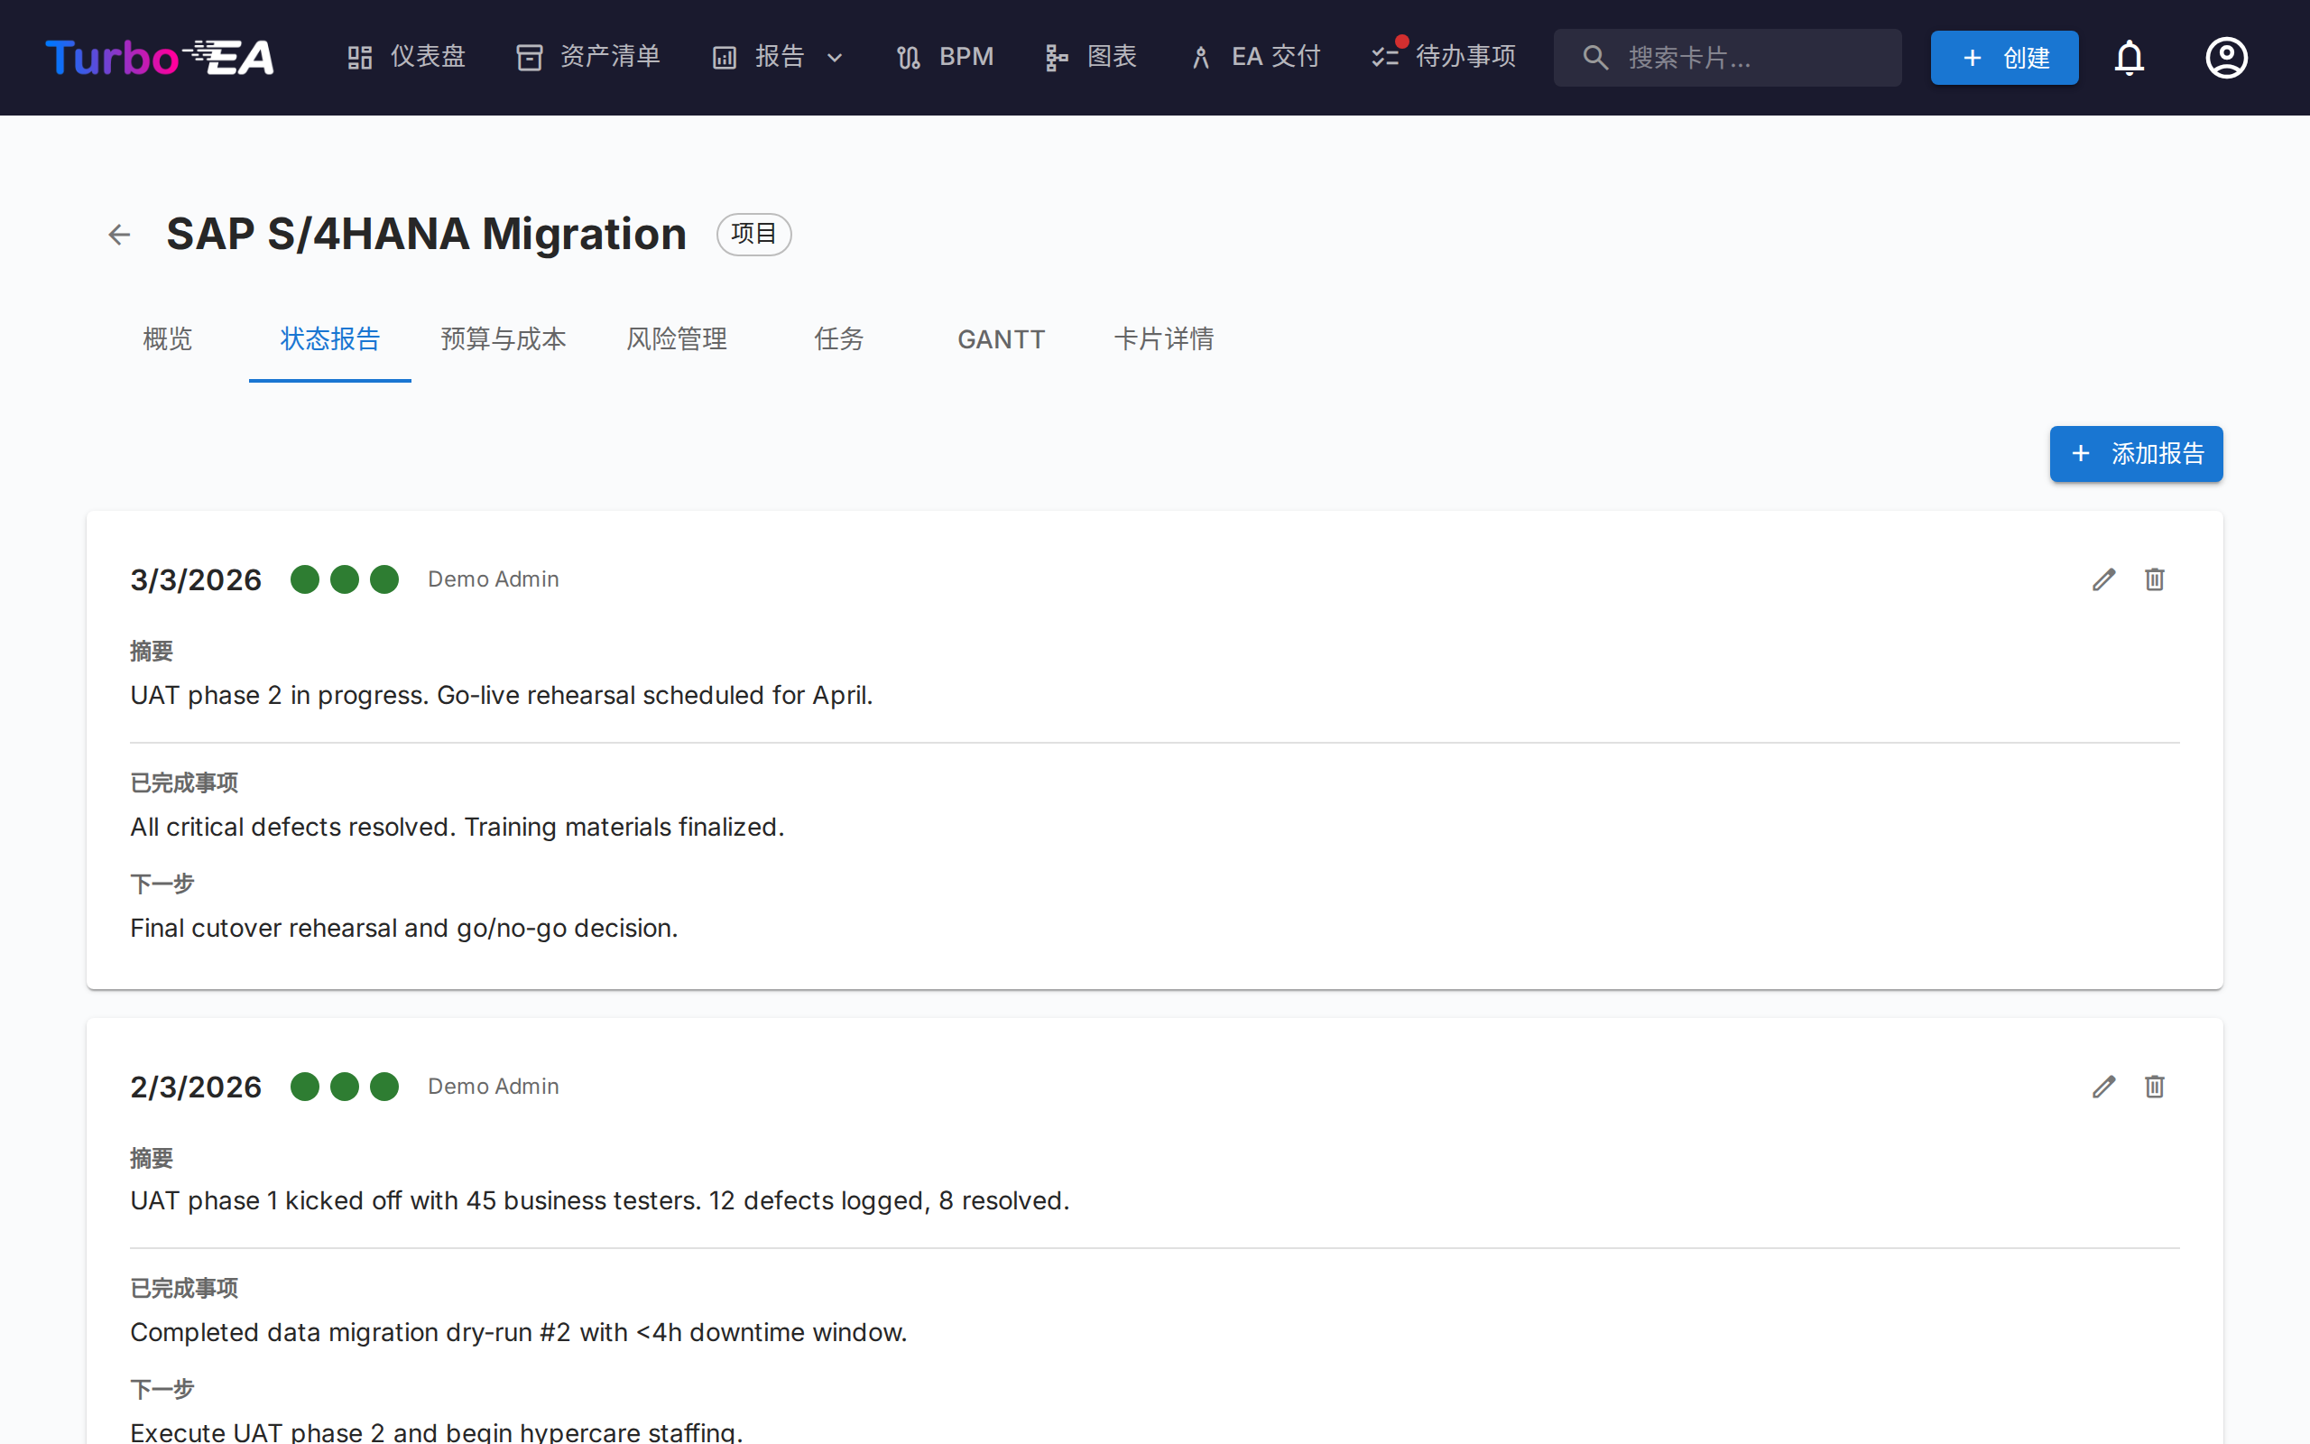Open the notifications bell
Viewport: 2310px width, 1444px height.
[x=2129, y=57]
